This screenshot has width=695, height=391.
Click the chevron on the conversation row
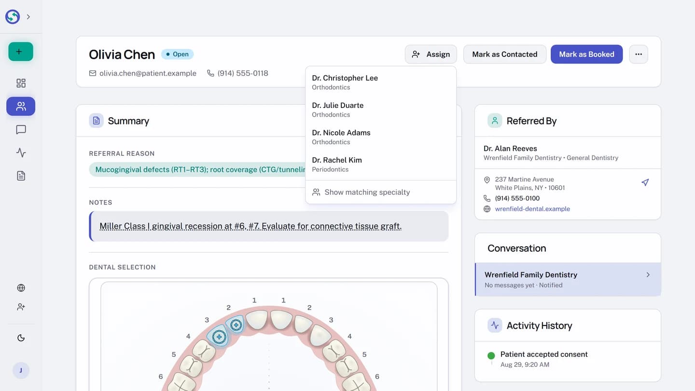coord(648,274)
